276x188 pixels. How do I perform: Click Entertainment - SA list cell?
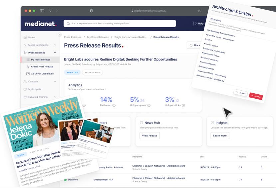tap(103, 180)
